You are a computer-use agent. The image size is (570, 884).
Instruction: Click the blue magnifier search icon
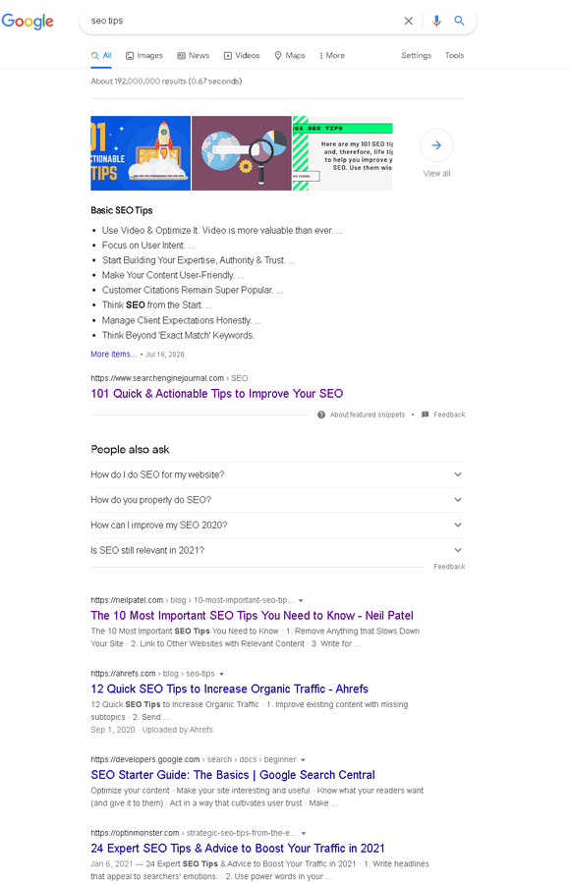tap(459, 21)
